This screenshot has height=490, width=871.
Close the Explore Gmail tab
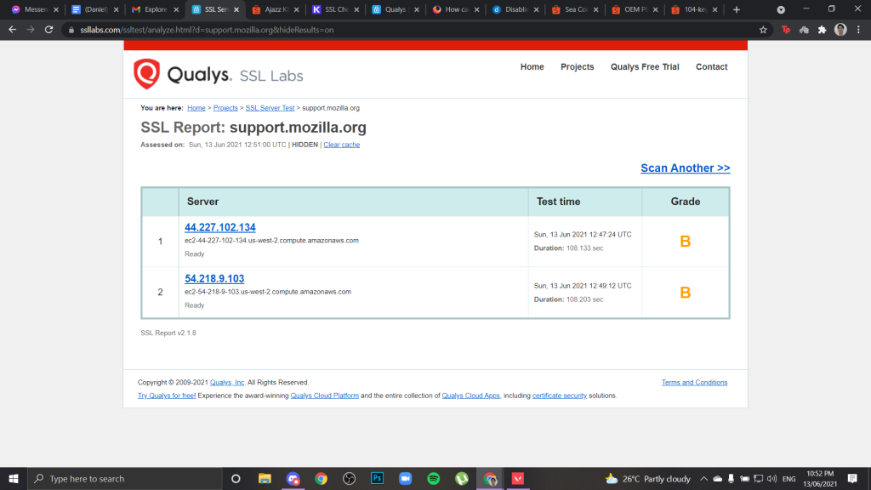[x=176, y=9]
